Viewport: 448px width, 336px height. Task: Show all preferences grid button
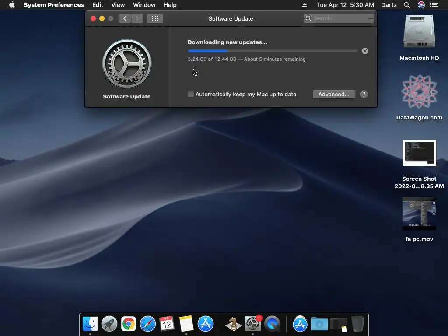(x=154, y=18)
